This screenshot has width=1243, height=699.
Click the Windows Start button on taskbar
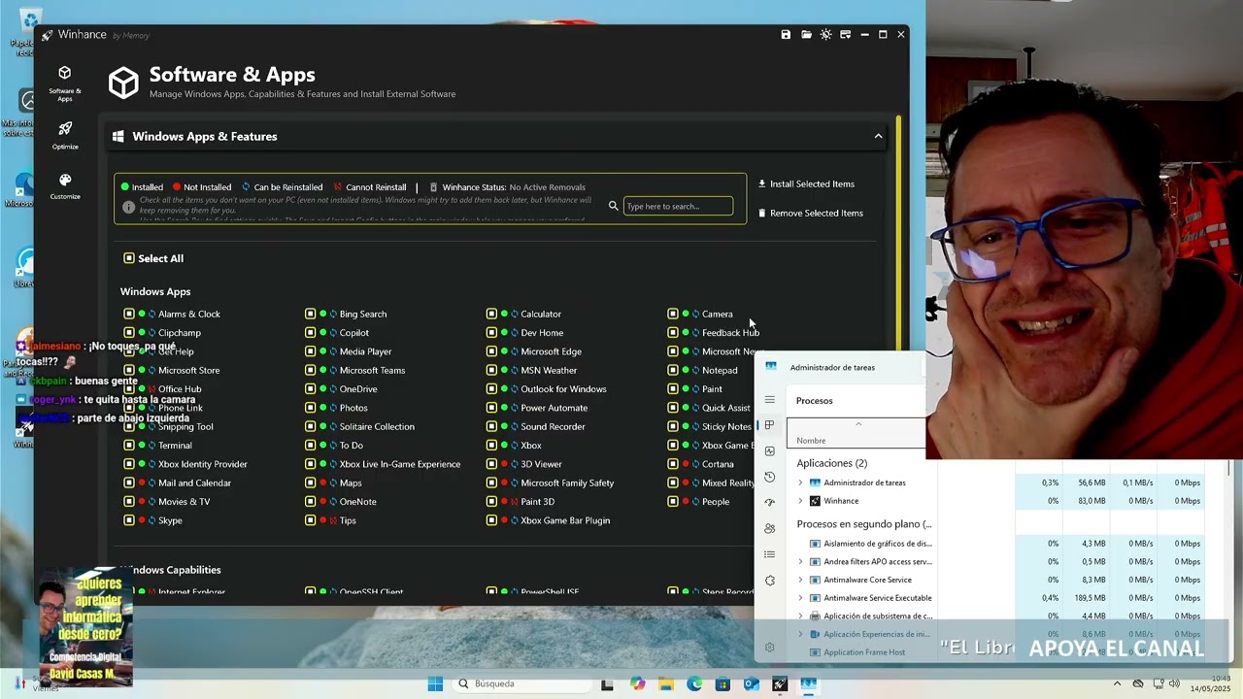tap(435, 683)
